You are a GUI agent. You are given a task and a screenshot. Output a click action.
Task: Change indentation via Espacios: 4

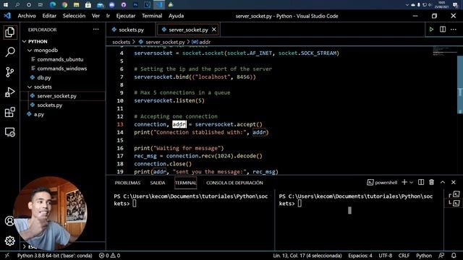tap(360, 256)
